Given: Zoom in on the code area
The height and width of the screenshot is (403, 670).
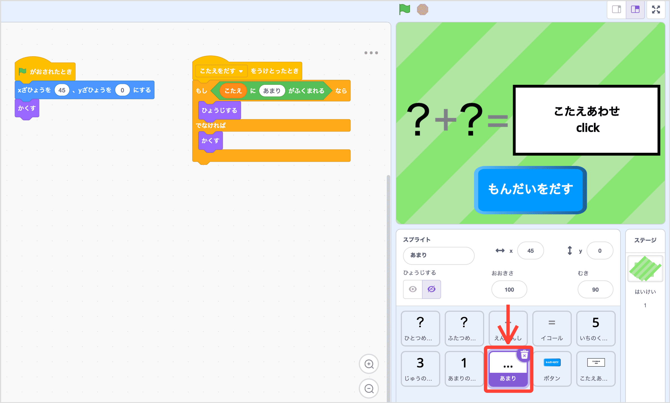Looking at the screenshot, I should pyautogui.click(x=369, y=364).
